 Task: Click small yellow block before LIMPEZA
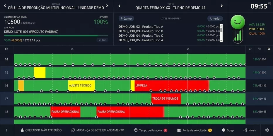pyautogui.click(x=133, y=86)
